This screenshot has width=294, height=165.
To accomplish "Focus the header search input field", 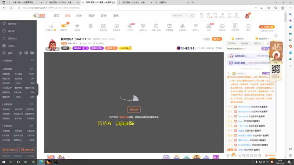I will tap(181, 15).
